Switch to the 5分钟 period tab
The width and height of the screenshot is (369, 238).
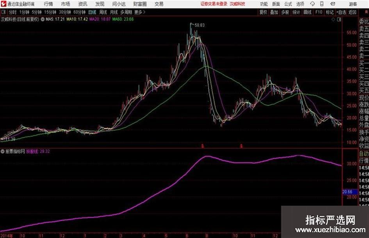36,12
